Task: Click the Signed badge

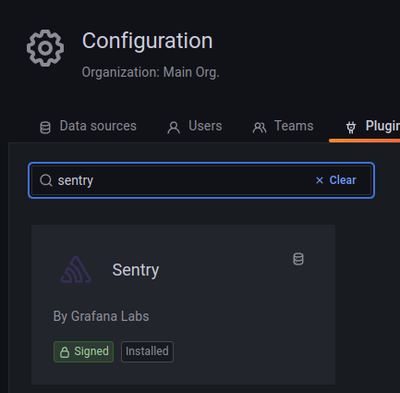Action: [x=83, y=351]
